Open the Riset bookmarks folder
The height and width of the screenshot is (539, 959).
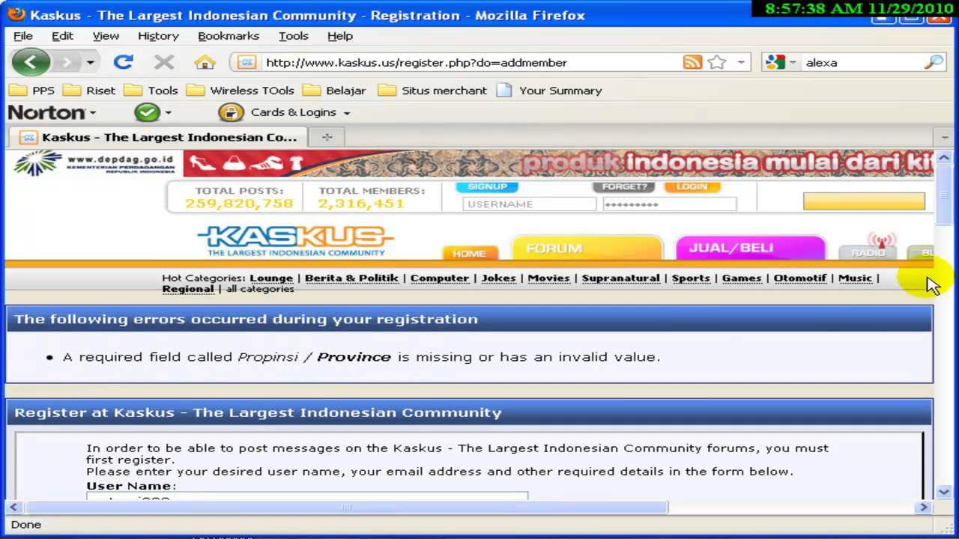pos(90,91)
